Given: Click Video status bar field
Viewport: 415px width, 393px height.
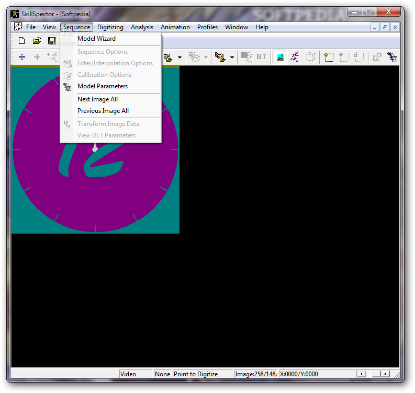Looking at the screenshot, I should 136,374.
